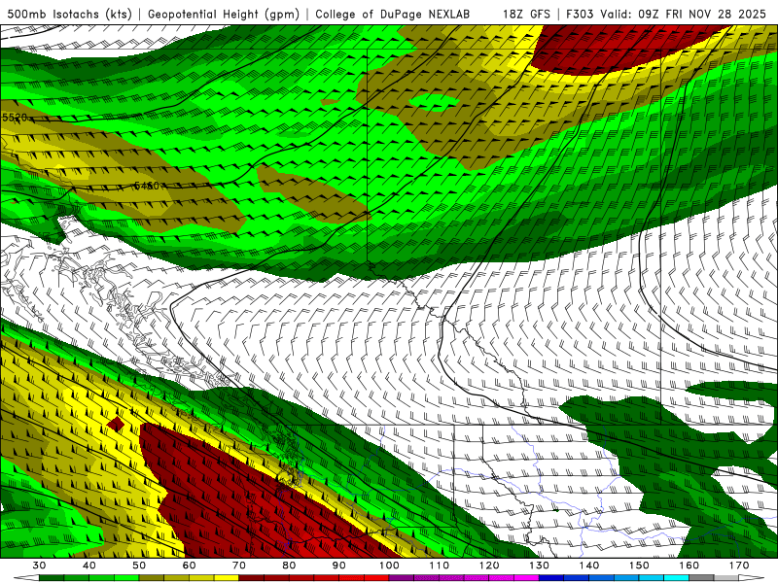Pick the dark blue swatch under 130

pyautogui.click(x=551, y=577)
